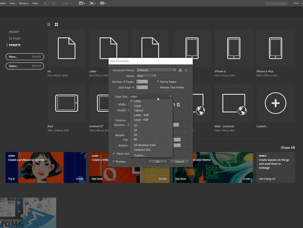Switch presets to list view
This screenshot has width=303, height=228.
(49, 24)
